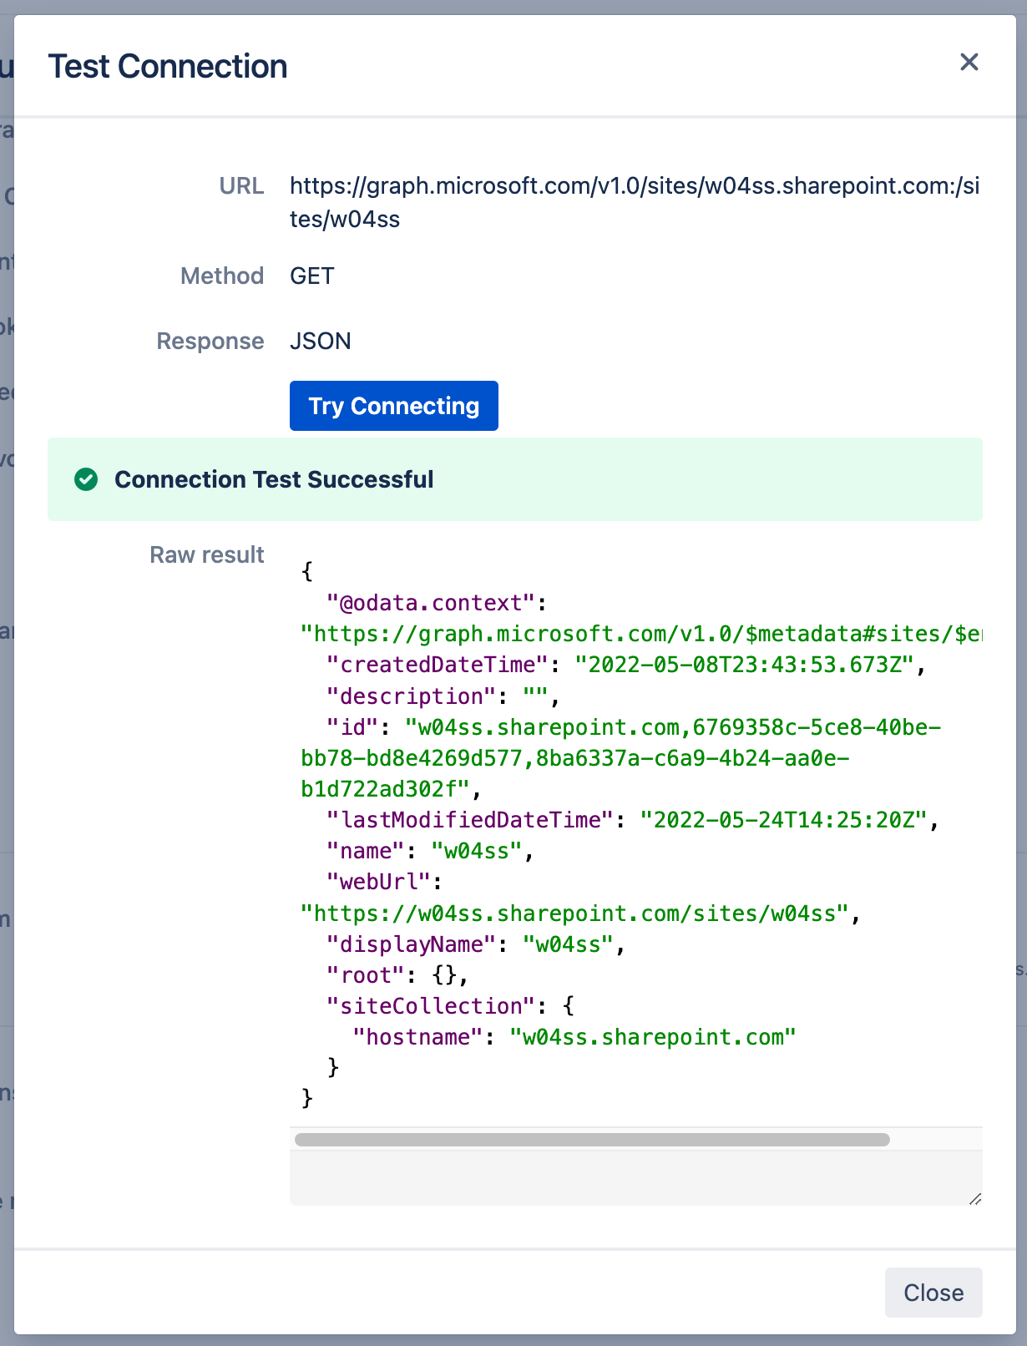Viewport: 1027px width, 1346px height.
Task: Click the hostname value w04ss.sharepoint.com
Action: 652,1037
